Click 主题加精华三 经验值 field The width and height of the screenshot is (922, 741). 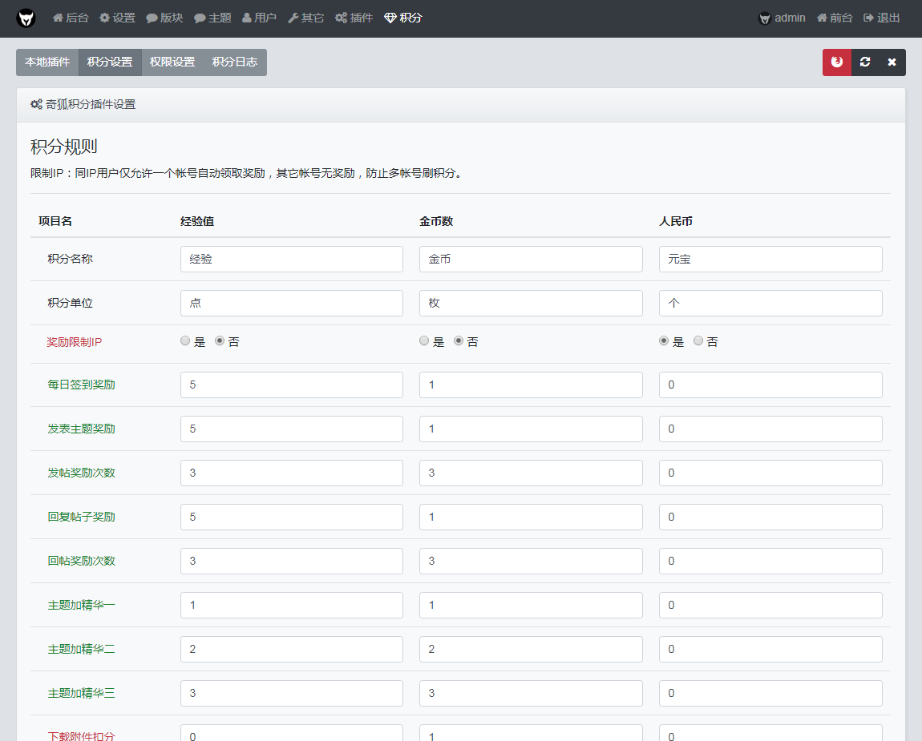coord(292,694)
